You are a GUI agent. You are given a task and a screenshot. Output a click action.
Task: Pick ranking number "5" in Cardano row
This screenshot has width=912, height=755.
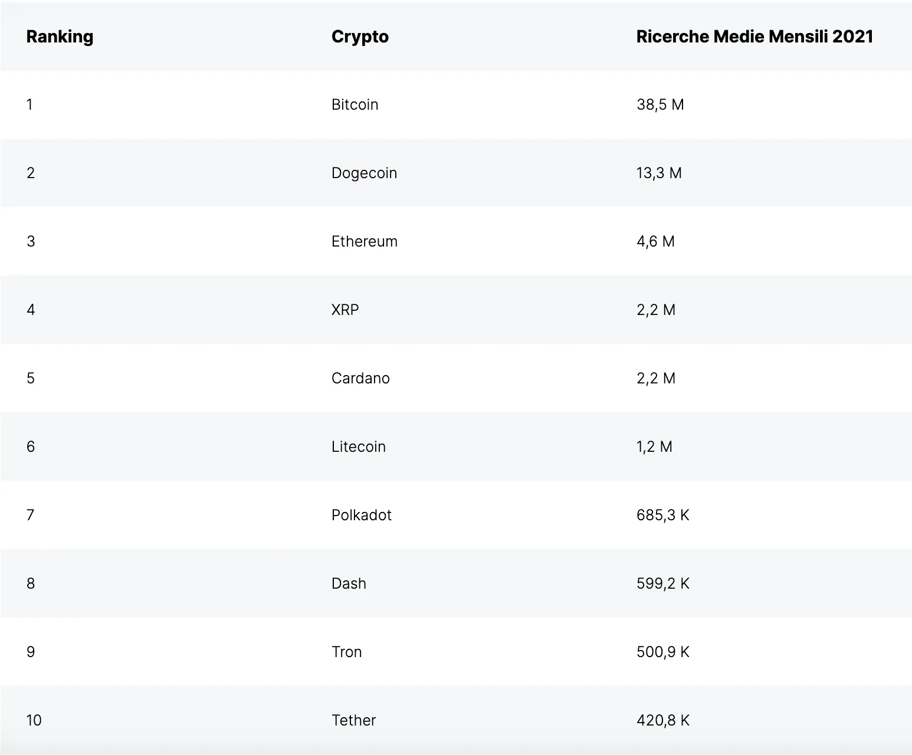pyautogui.click(x=31, y=378)
